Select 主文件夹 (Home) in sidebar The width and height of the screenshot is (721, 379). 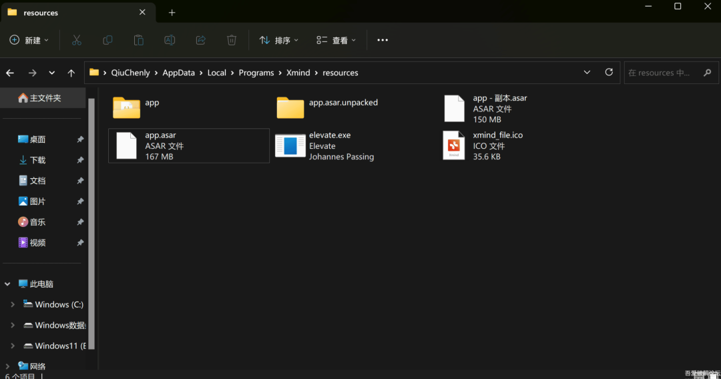[x=43, y=98]
